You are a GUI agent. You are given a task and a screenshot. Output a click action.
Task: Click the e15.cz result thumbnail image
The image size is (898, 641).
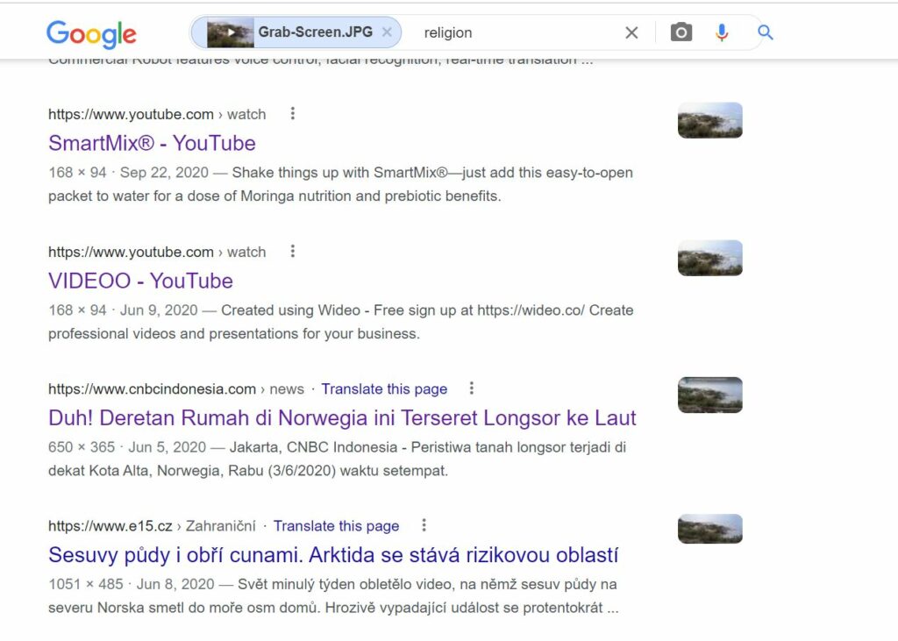click(710, 529)
